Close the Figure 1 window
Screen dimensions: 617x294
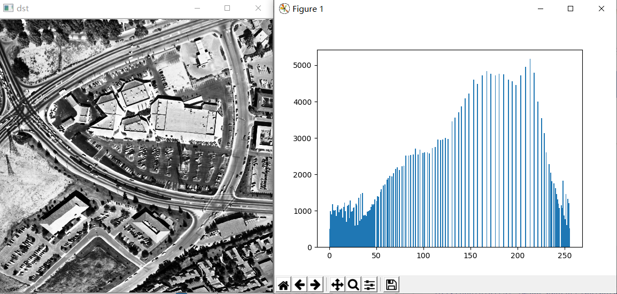click(601, 9)
